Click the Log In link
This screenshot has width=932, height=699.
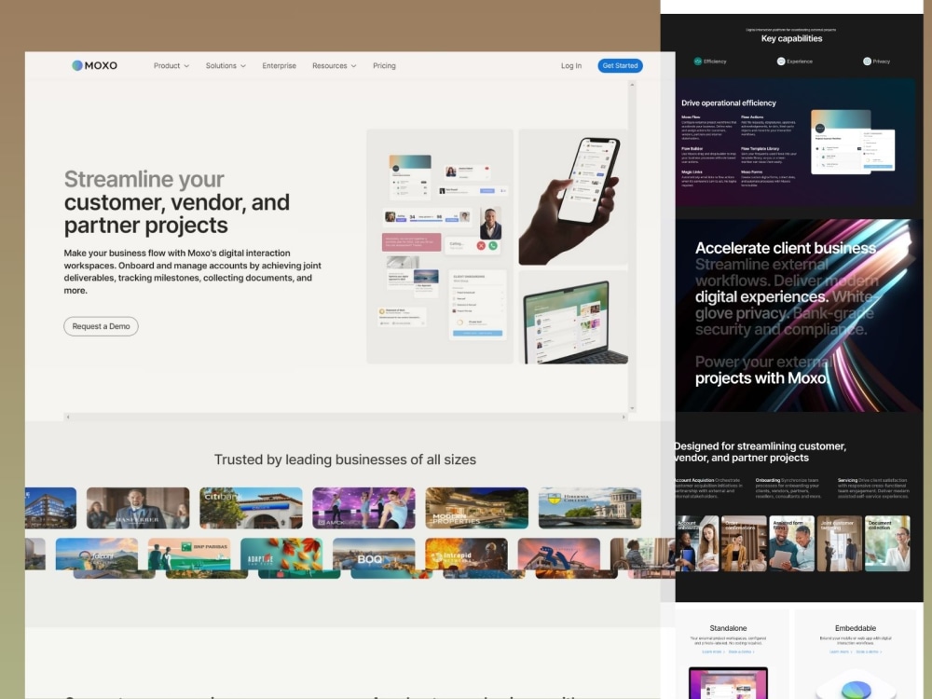[x=571, y=65]
